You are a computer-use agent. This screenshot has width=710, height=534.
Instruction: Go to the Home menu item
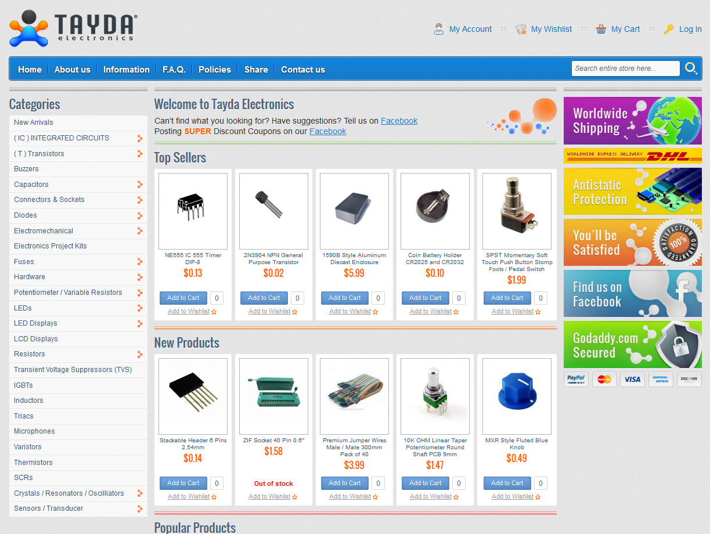click(30, 70)
